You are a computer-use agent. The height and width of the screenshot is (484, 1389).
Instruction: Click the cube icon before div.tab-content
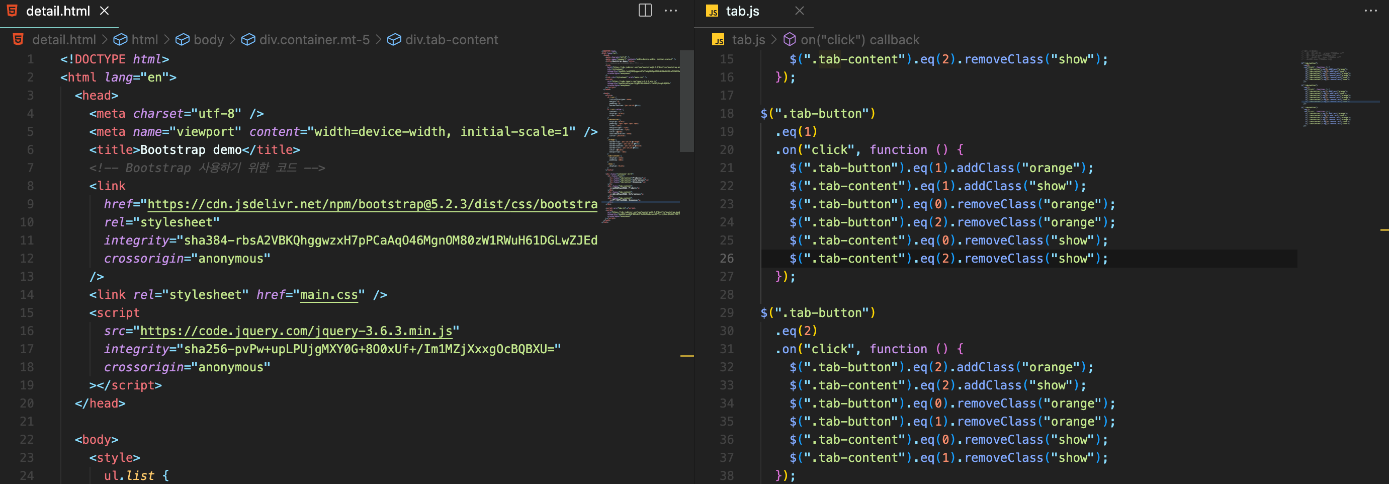(394, 39)
